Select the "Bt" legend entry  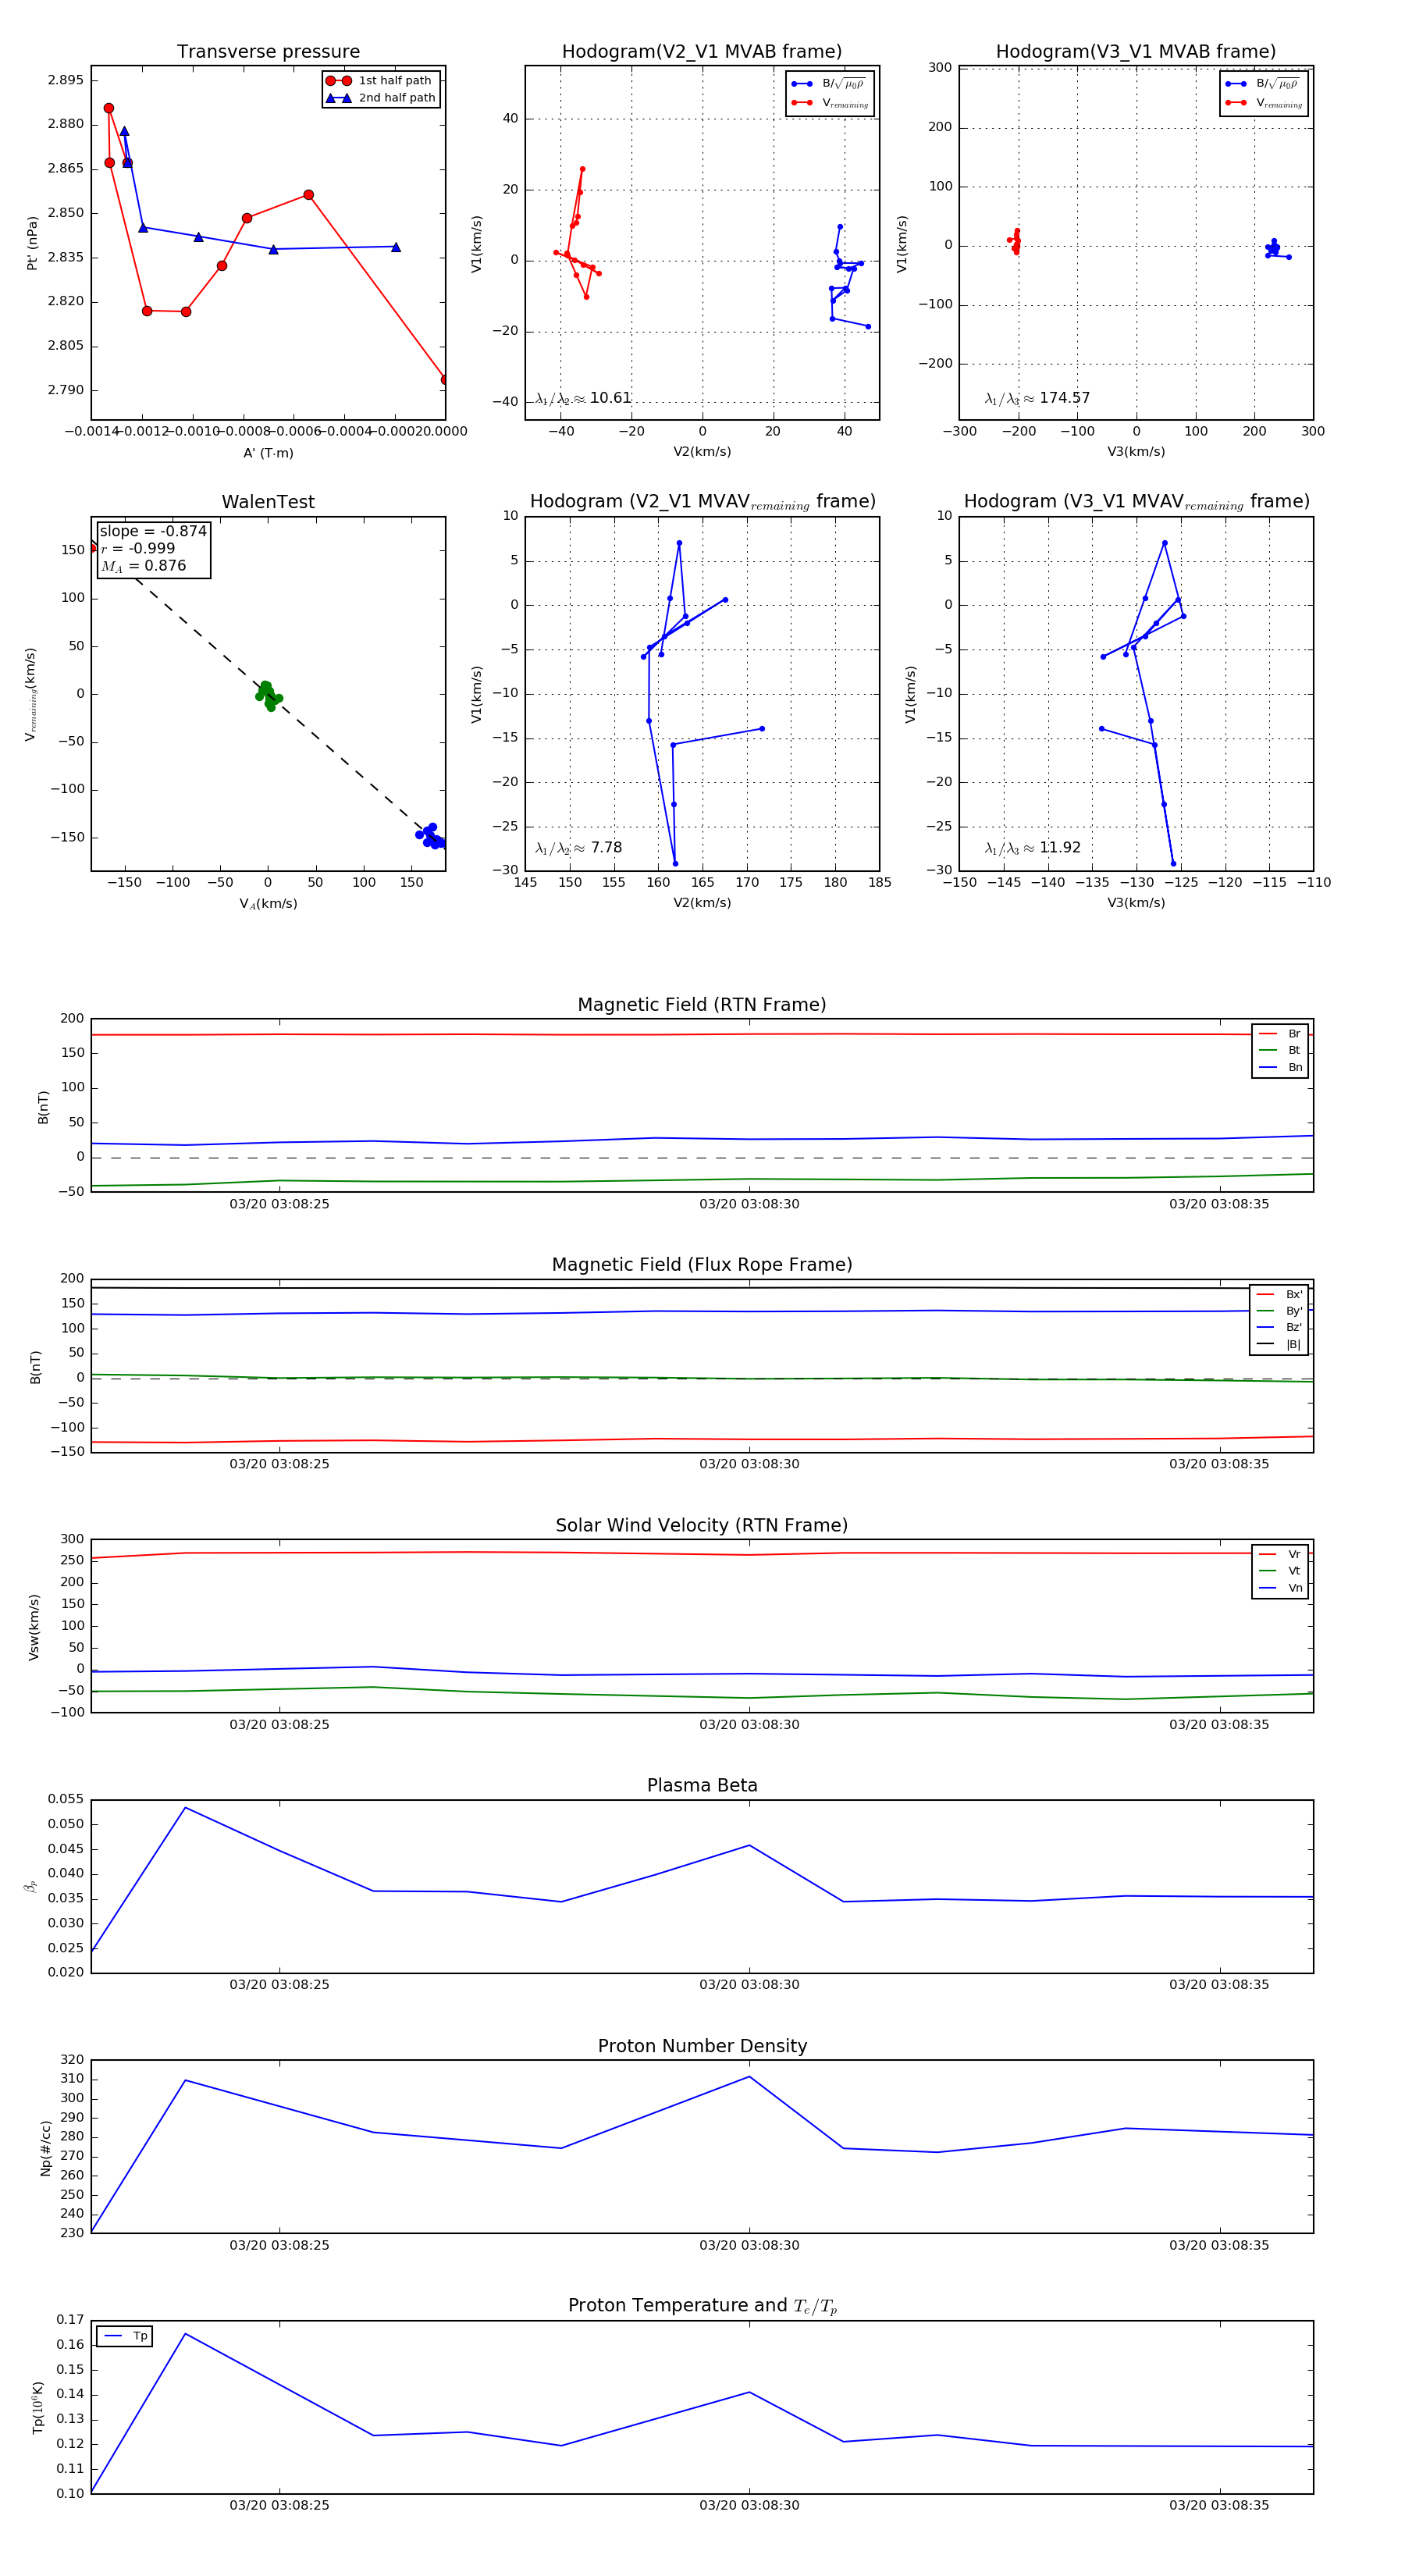(1280, 1051)
